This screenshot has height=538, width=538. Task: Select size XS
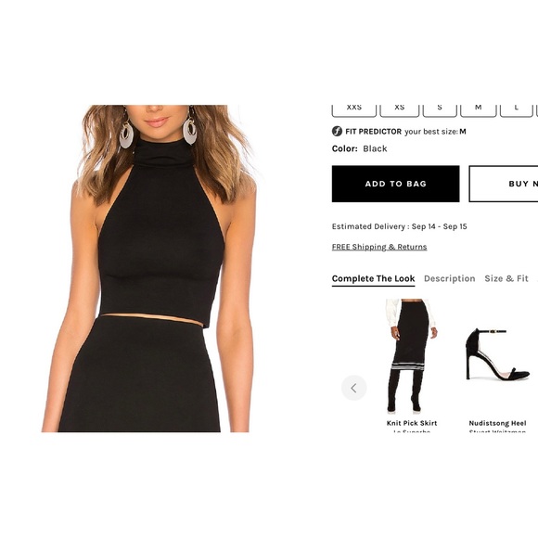pyautogui.click(x=400, y=110)
